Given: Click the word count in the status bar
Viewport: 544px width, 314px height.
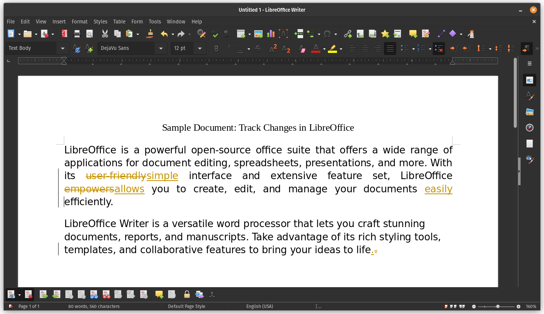Looking at the screenshot, I should 94,306.
